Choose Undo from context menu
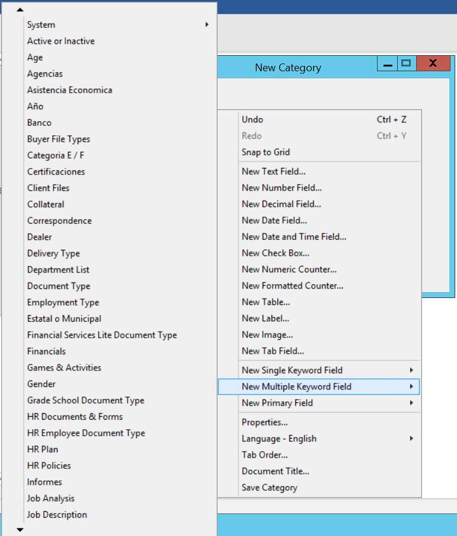Screen dimensions: 457x536 (x=319, y=120)
